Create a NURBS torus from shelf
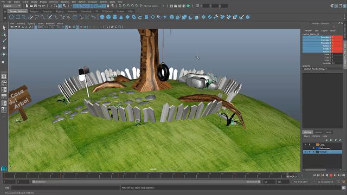The height and width of the screenshot is (195, 347). [x=134, y=17]
